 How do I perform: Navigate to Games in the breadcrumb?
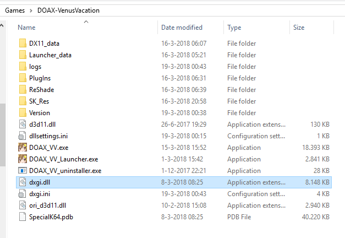click(15, 10)
